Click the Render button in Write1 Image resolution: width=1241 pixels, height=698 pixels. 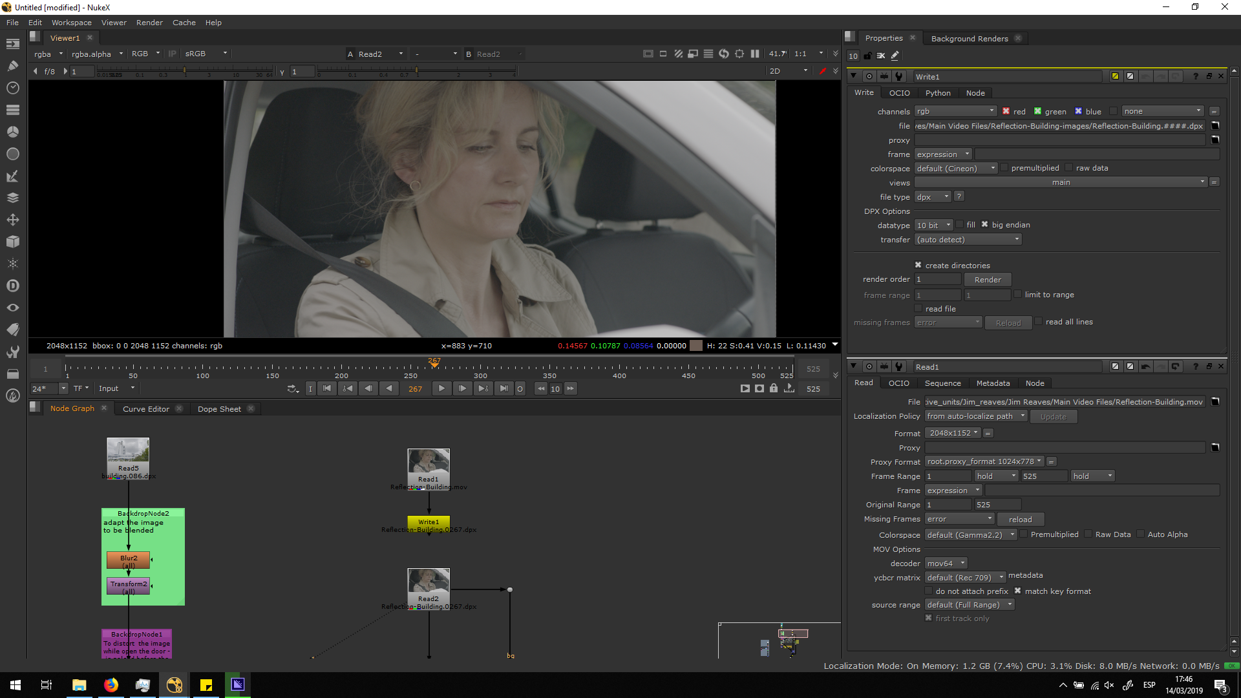point(987,280)
